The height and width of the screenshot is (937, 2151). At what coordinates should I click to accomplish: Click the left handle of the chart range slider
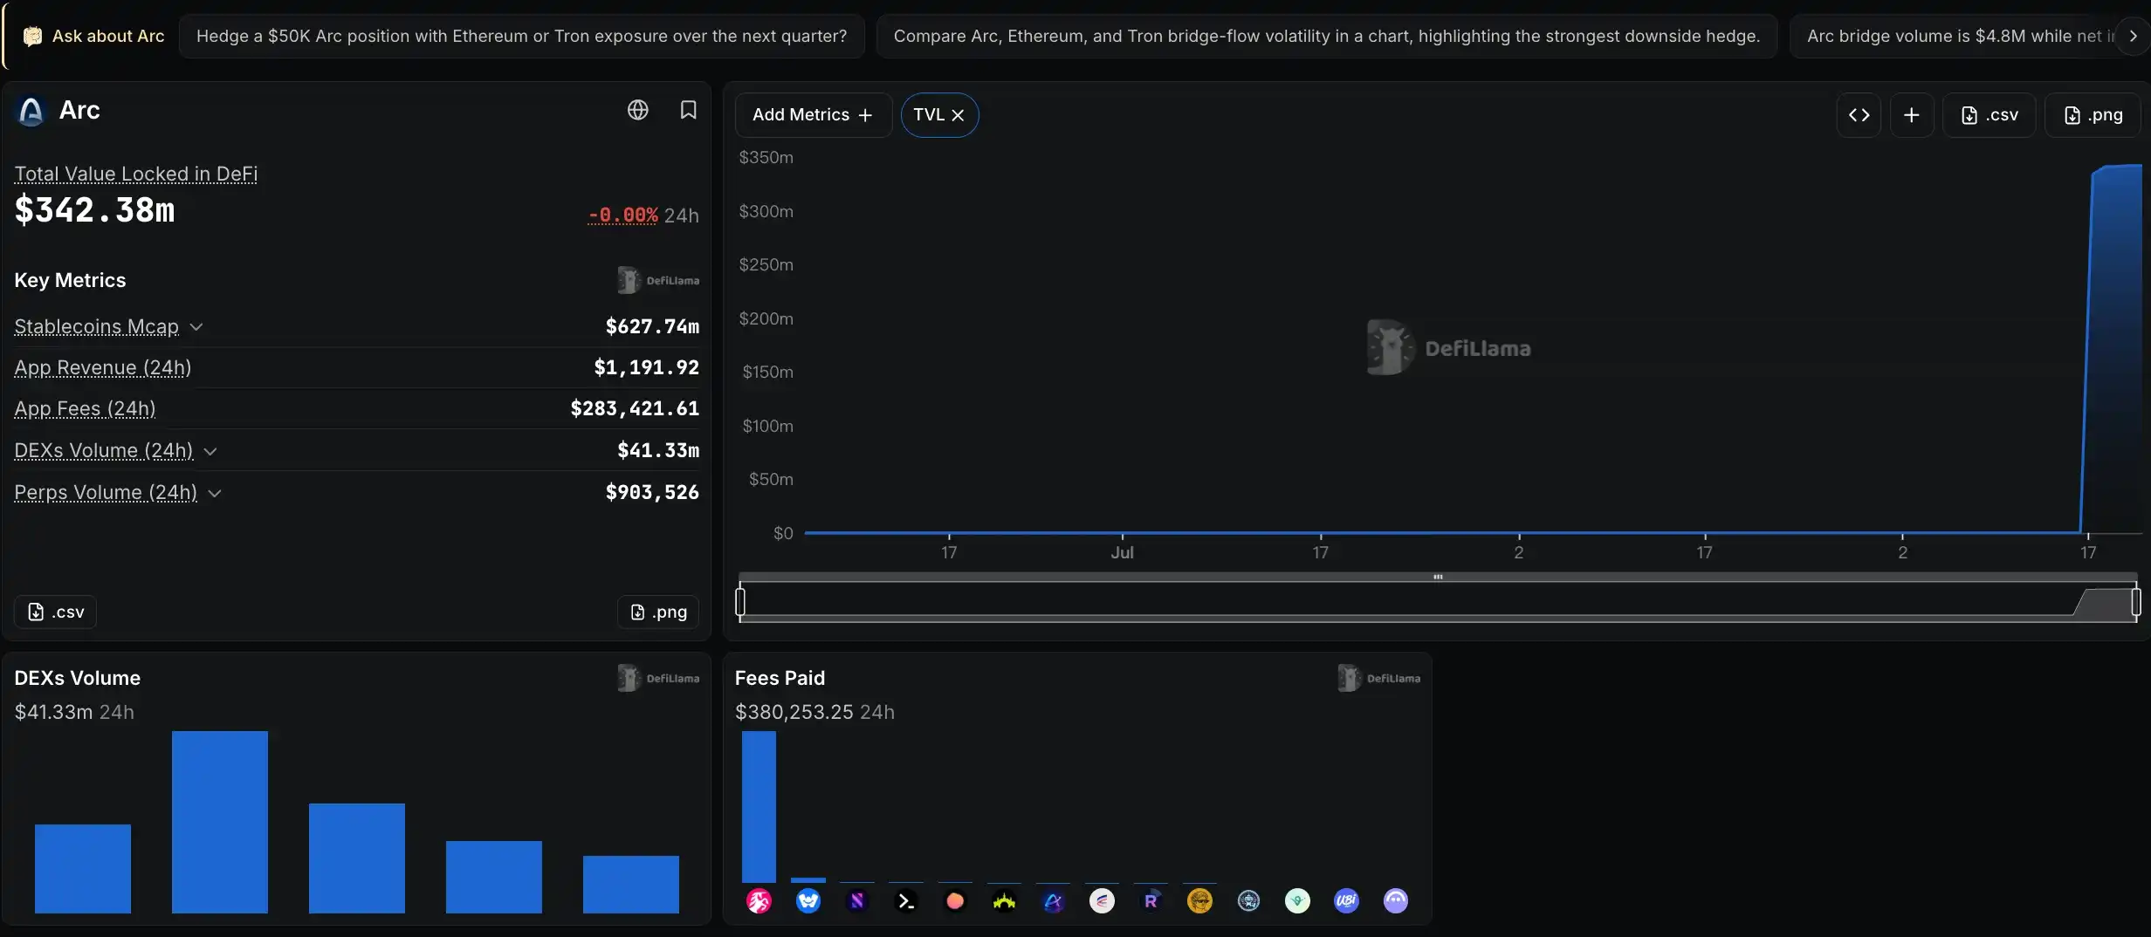click(740, 602)
